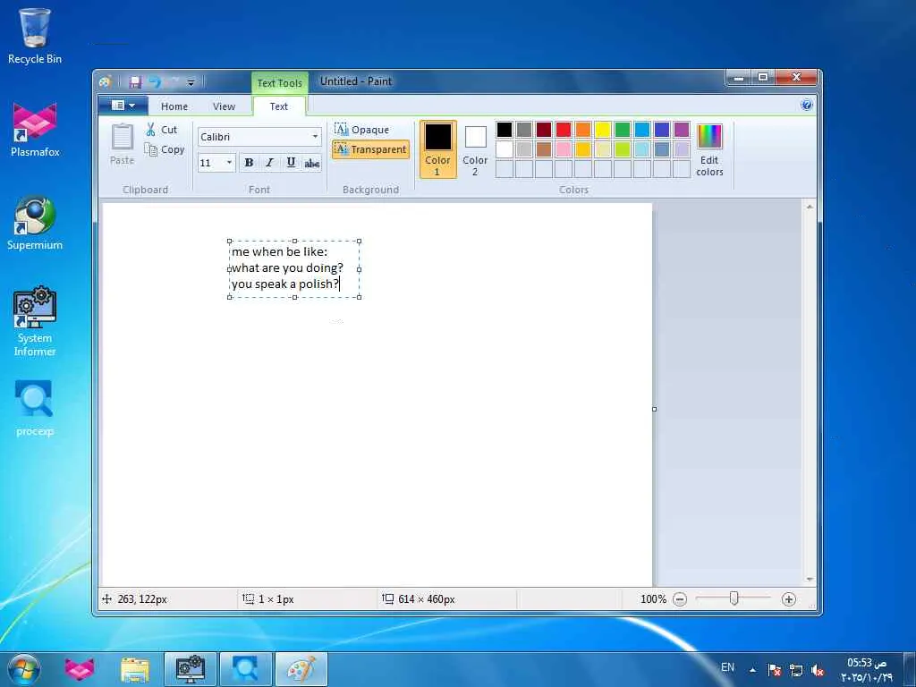Select Transparent background option
916x687 pixels.
point(370,149)
